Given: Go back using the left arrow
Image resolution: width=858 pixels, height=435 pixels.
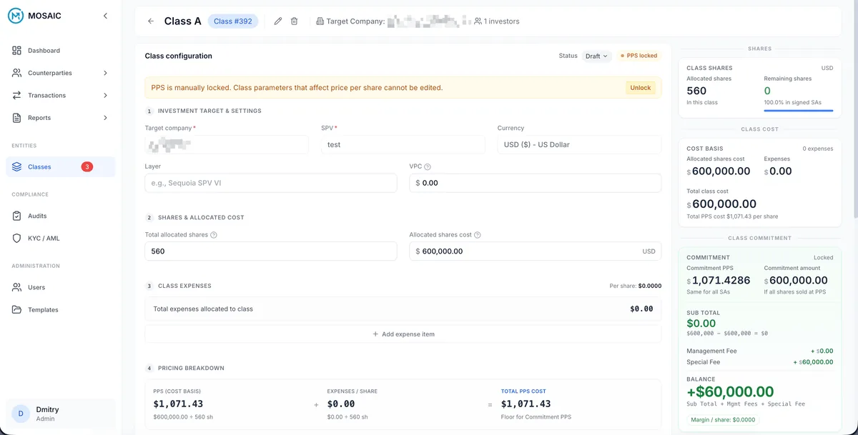Looking at the screenshot, I should tap(151, 21).
